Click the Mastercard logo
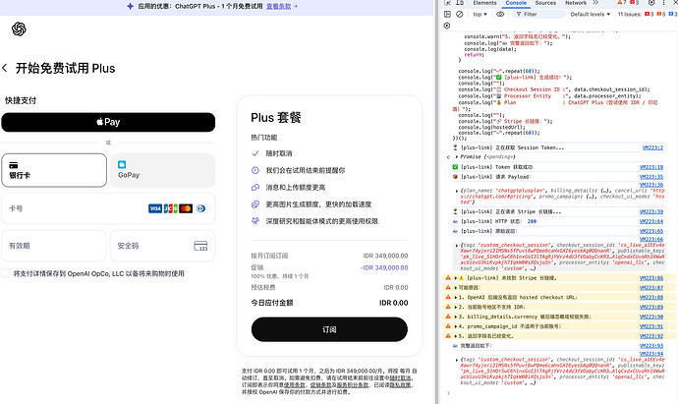This screenshot has height=404, width=678. coord(186,208)
